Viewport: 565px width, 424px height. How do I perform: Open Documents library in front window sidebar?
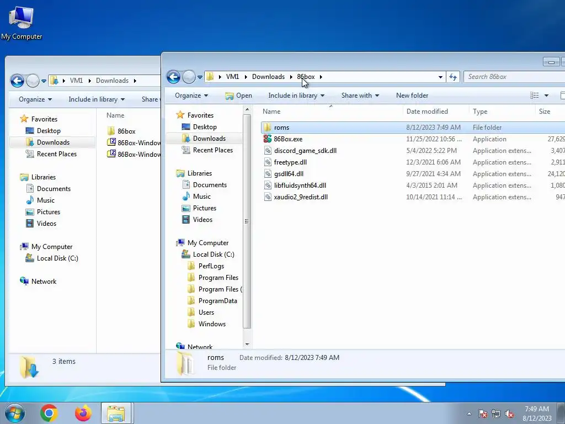tap(210, 185)
